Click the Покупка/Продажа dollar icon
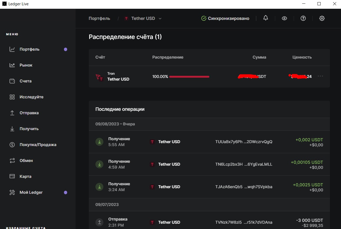The height and width of the screenshot is (229, 341). (12, 145)
